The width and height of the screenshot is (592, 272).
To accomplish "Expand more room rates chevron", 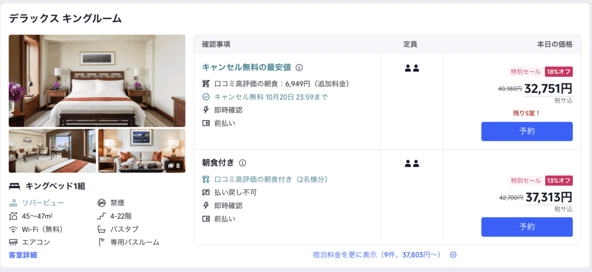I will click(x=453, y=255).
